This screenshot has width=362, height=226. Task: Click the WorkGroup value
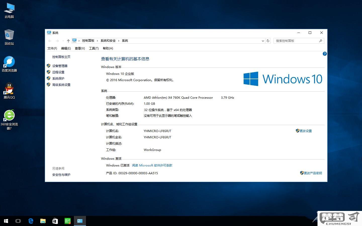[x=152, y=150]
